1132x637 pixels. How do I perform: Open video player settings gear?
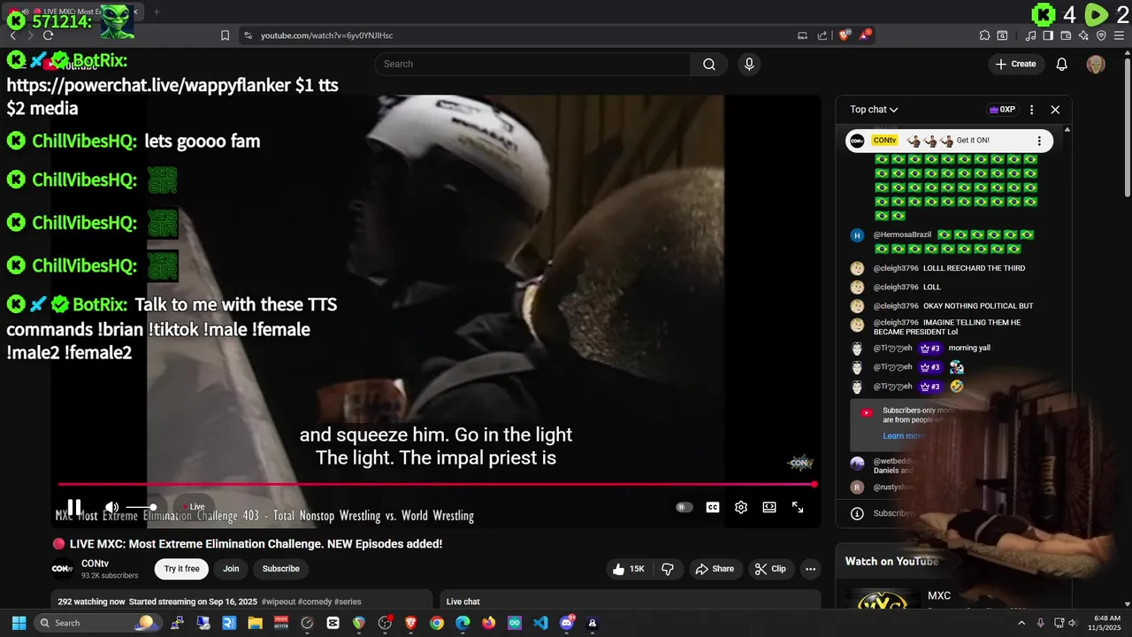pyautogui.click(x=741, y=507)
